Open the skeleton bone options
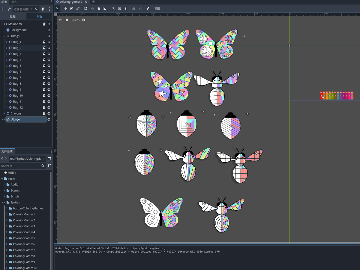360x270 pixels. (148, 9)
